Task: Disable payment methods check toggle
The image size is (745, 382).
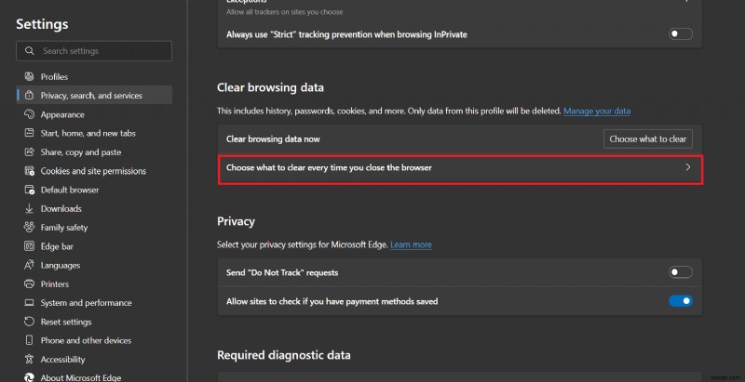Action: click(681, 301)
